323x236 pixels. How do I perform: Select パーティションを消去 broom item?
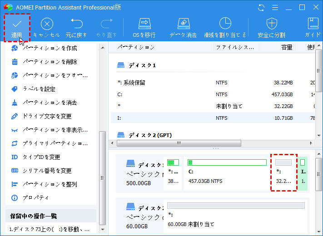coord(44,103)
